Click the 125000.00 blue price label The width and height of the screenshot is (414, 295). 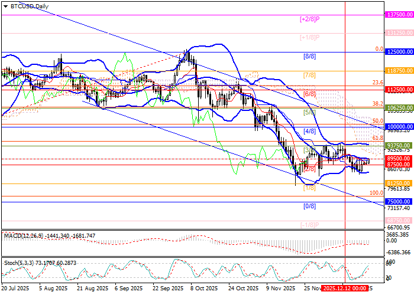tap(398, 52)
